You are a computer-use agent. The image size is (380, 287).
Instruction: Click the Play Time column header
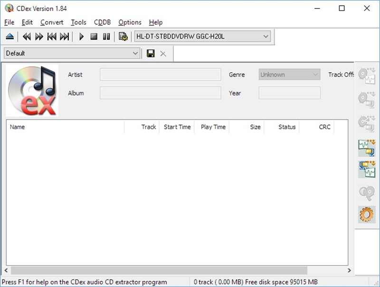(213, 127)
